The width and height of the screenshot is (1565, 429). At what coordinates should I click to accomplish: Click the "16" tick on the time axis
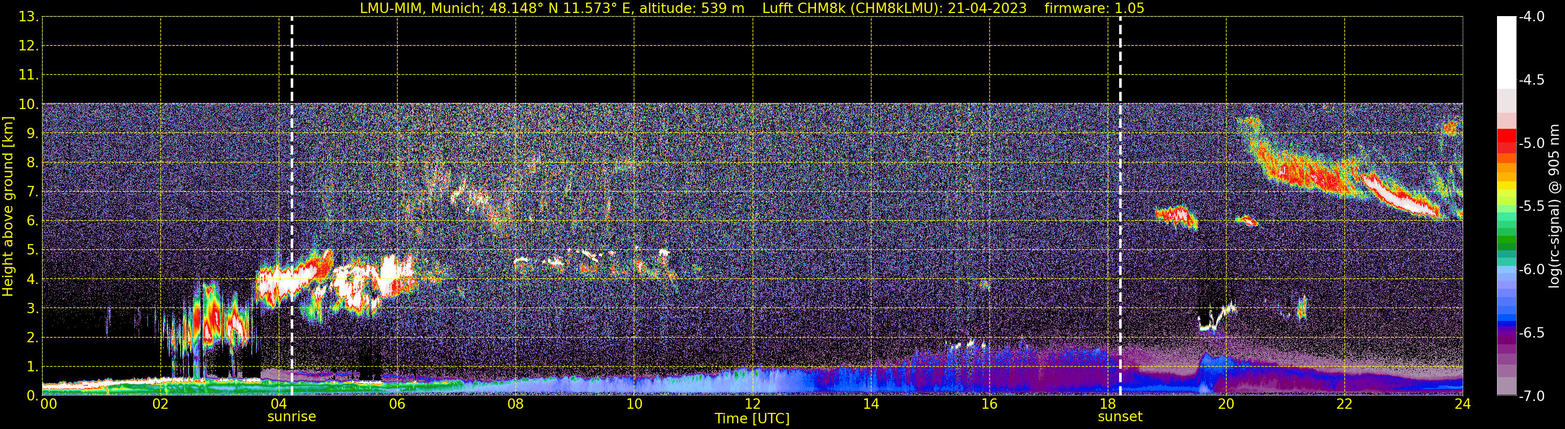(x=990, y=404)
